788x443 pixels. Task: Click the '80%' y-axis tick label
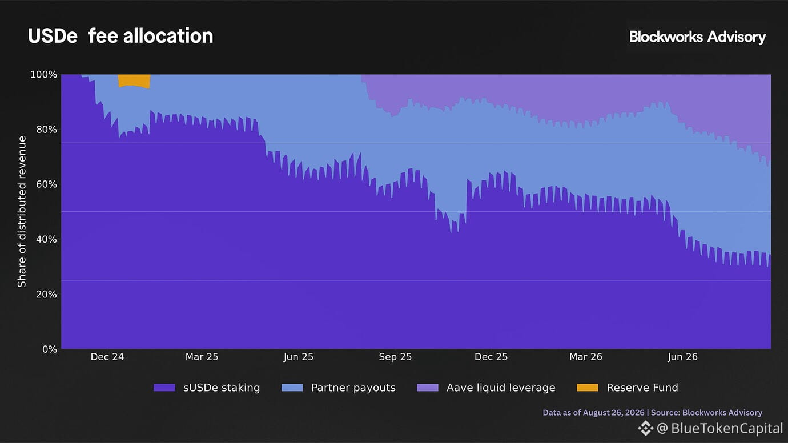[x=46, y=130]
